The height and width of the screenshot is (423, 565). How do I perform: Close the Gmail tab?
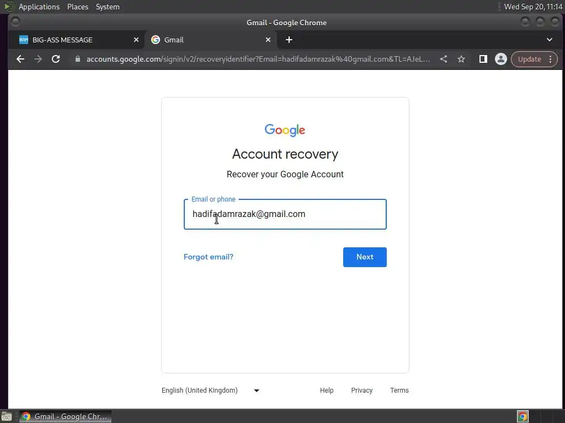click(268, 40)
